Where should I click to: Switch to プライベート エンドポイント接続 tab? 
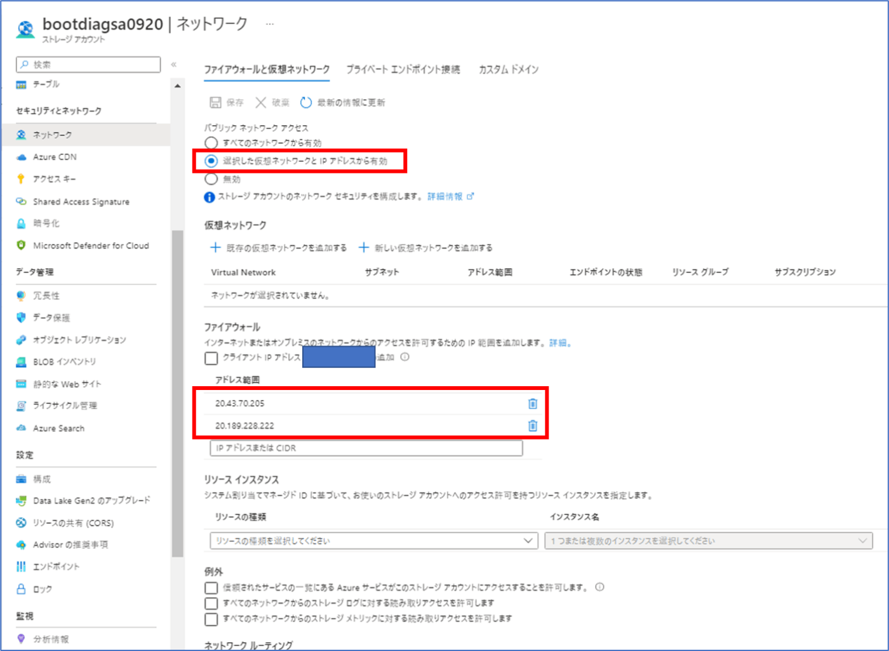pyautogui.click(x=403, y=69)
